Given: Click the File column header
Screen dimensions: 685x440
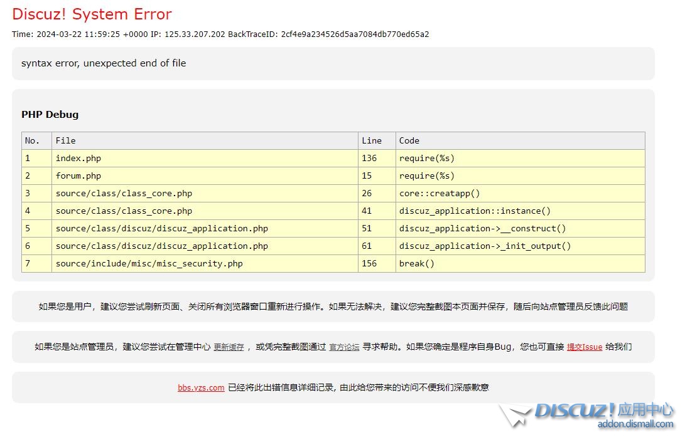Looking at the screenshot, I should (x=66, y=141).
